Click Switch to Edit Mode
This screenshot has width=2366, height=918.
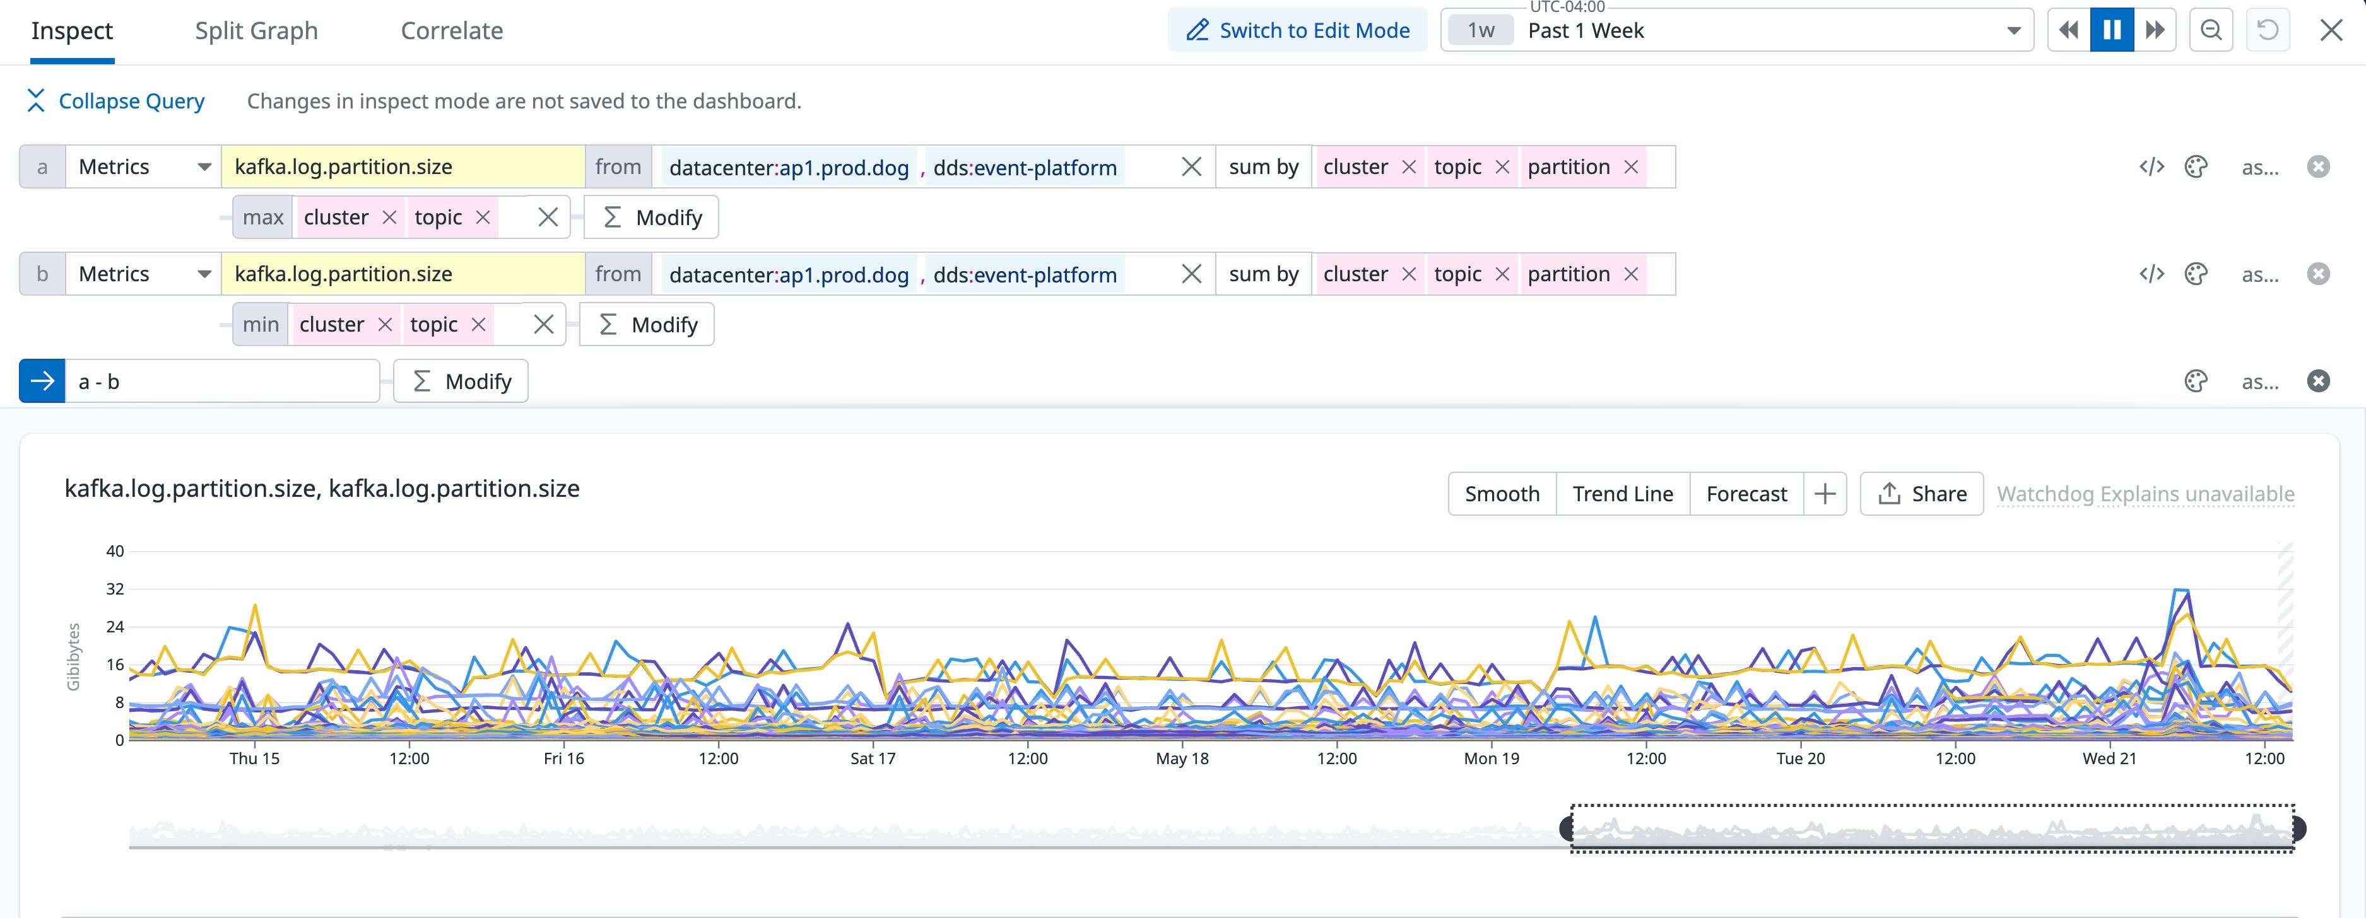tap(1297, 30)
